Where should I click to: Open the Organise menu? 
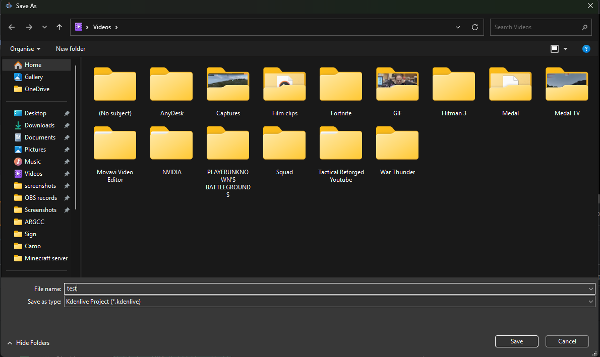[25, 49]
